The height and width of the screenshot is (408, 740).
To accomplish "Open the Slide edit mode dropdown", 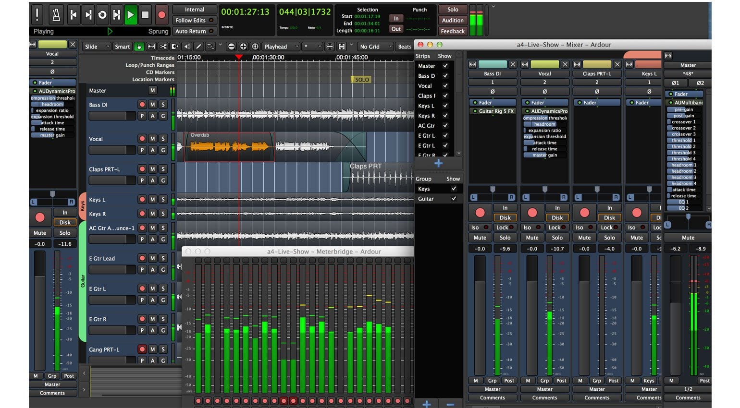I will pos(97,47).
